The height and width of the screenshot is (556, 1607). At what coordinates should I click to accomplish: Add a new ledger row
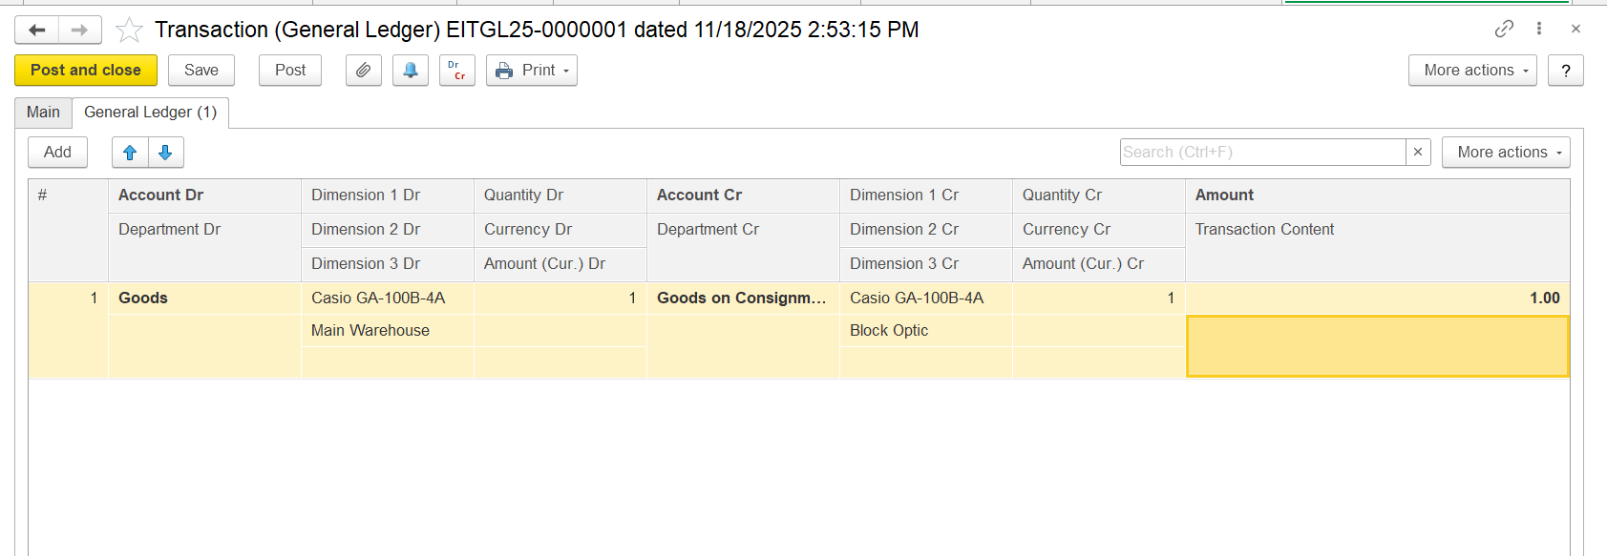point(57,153)
